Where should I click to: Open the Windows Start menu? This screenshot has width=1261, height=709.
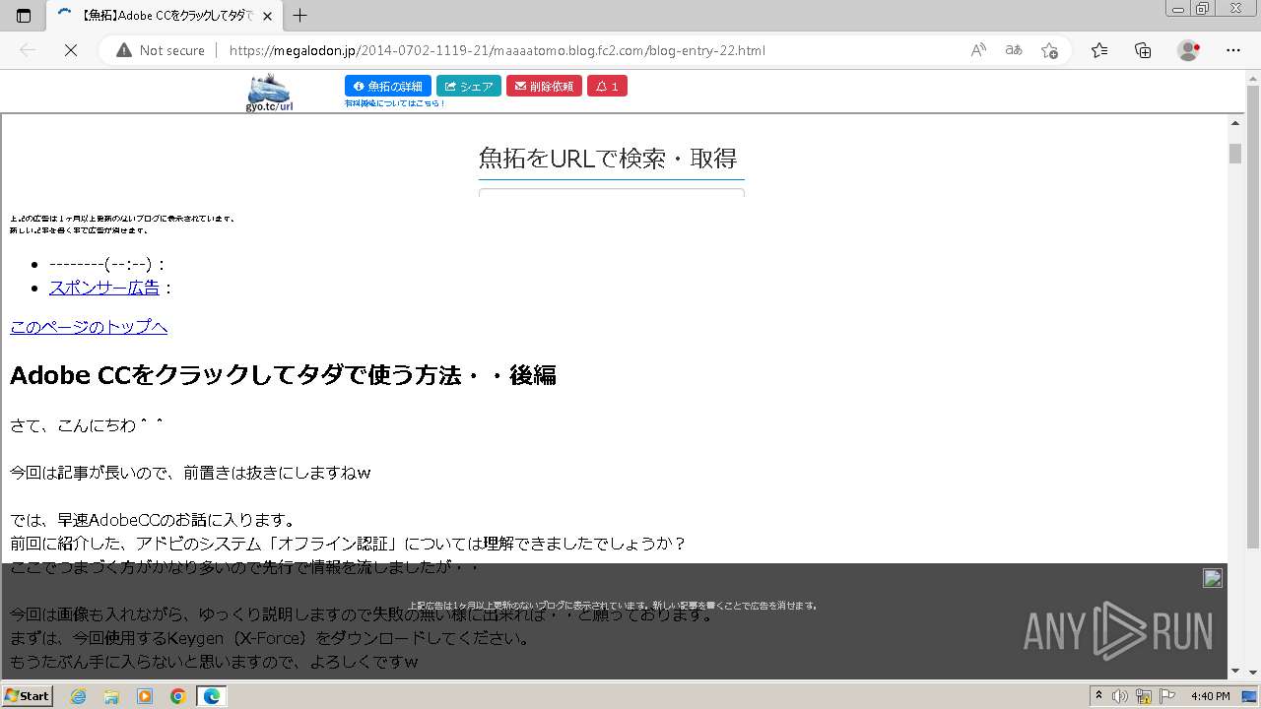point(28,696)
